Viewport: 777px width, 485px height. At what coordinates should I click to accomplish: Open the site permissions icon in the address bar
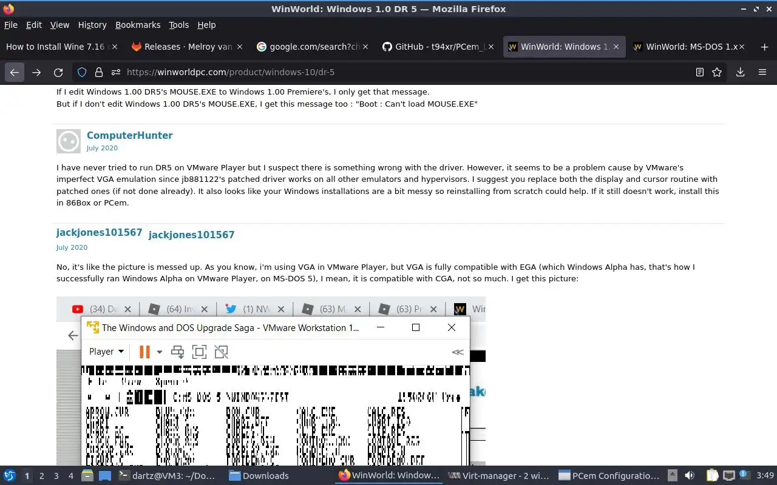pyautogui.click(x=115, y=72)
